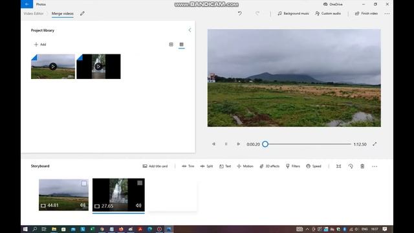414x233 pixels.
Task: Tick the checkbox on the 44.81 storyboard clip
Action: (84, 183)
